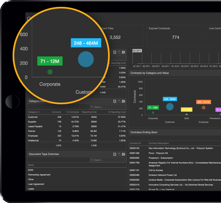Select Q1 2012 on the timeline axis
The image size is (221, 203).
175,66
